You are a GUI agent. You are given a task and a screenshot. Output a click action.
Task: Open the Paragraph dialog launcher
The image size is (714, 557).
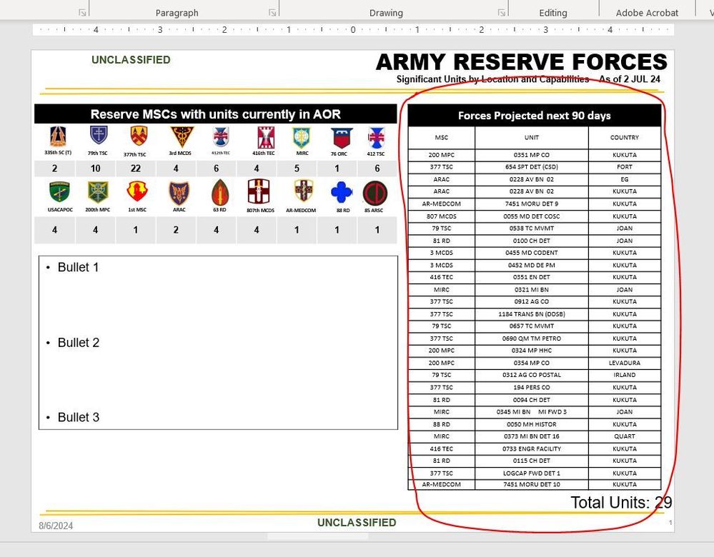coord(272,13)
